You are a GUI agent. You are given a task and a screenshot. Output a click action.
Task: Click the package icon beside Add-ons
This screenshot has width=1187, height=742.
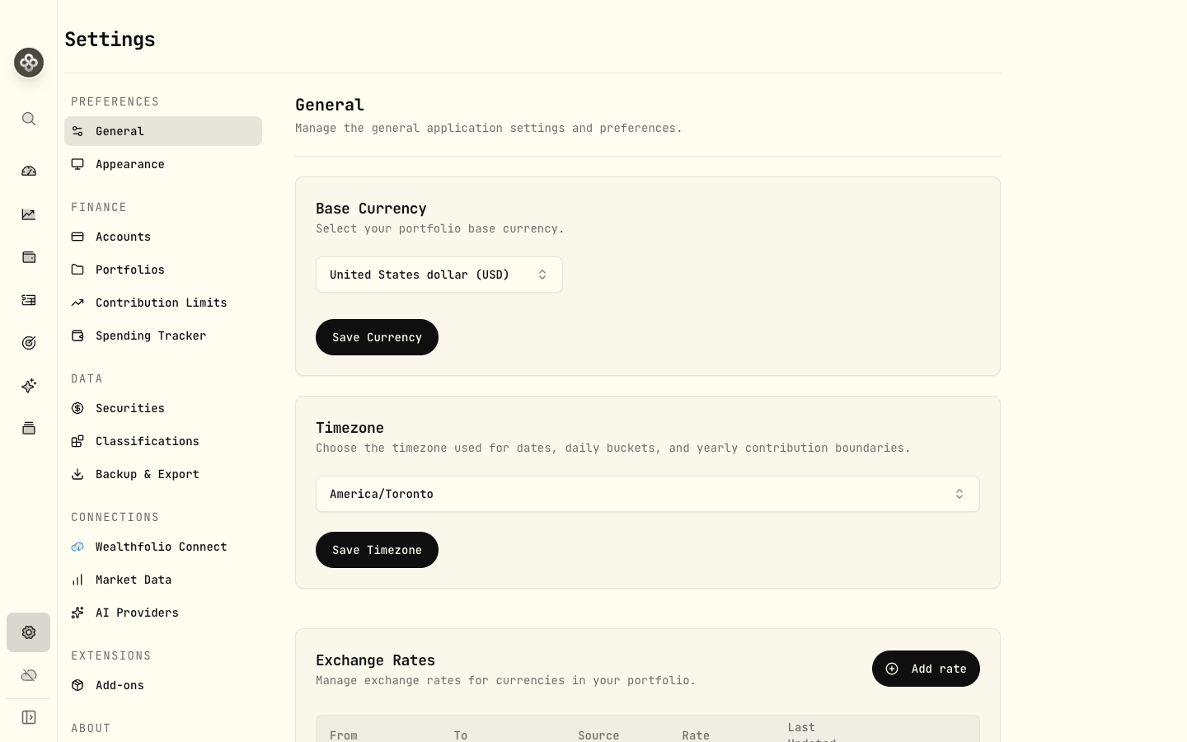pos(77,685)
